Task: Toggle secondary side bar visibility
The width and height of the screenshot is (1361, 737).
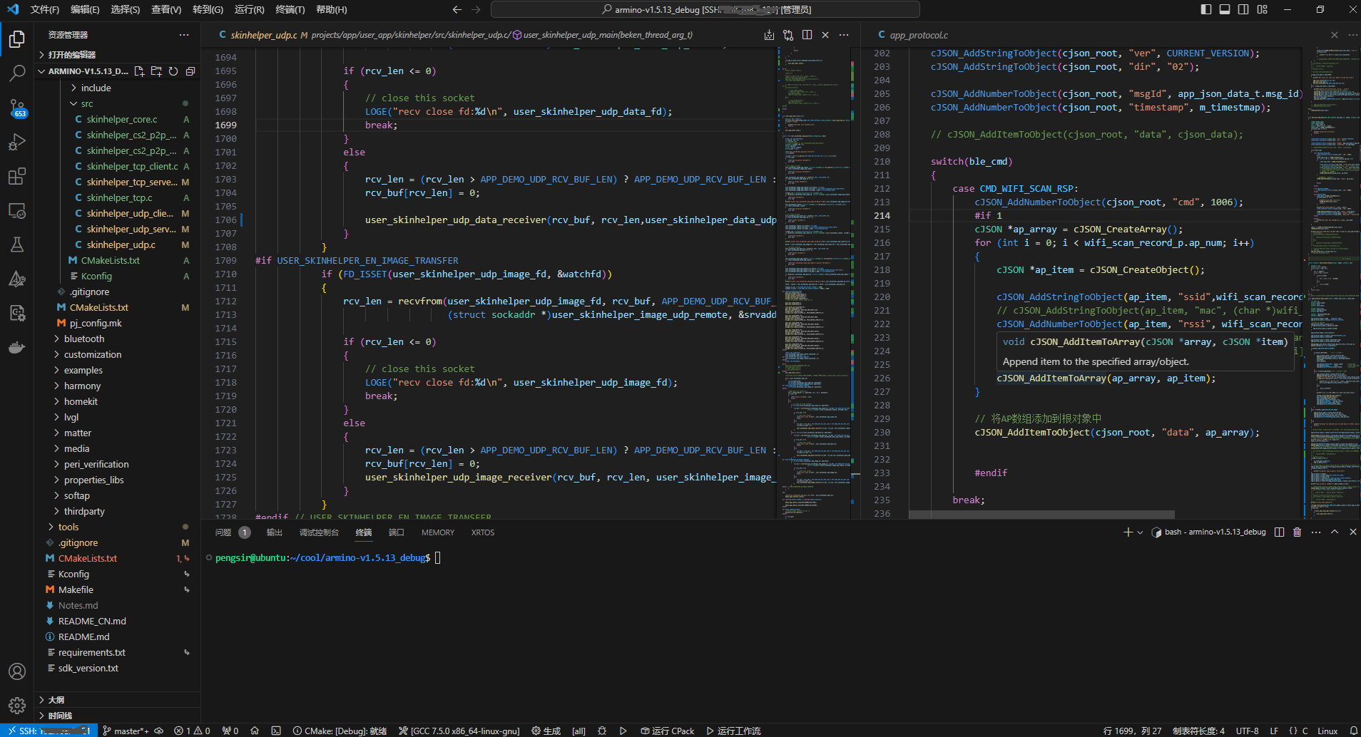Action: pyautogui.click(x=1243, y=9)
